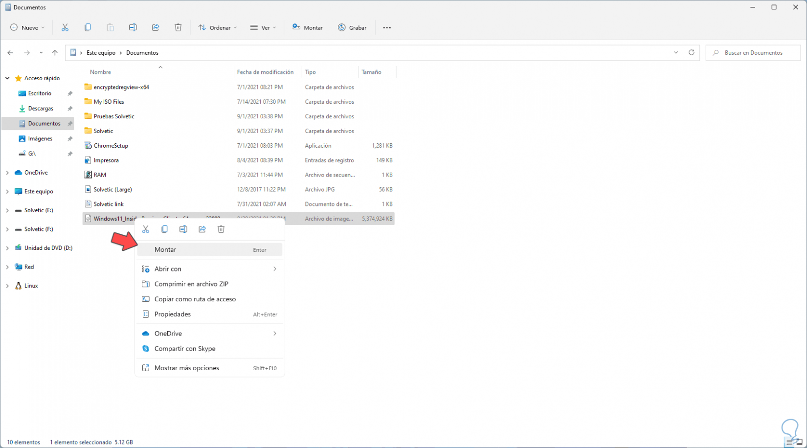Expand the OneDrive tree node

7,173
